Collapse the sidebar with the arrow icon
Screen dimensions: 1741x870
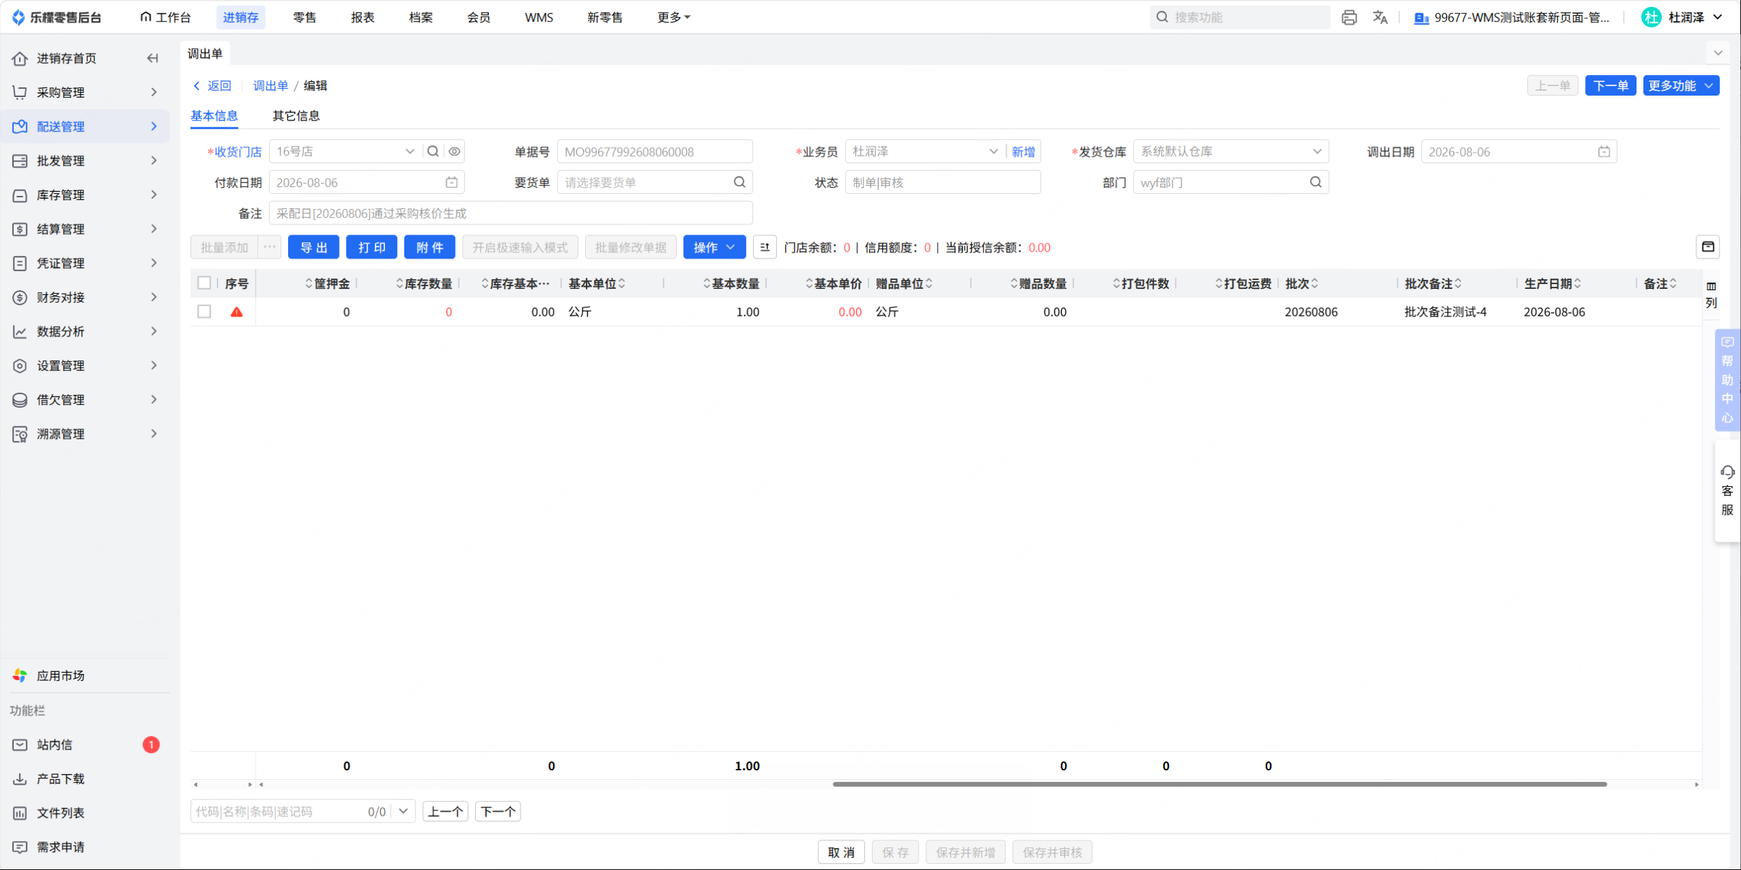pos(153,58)
